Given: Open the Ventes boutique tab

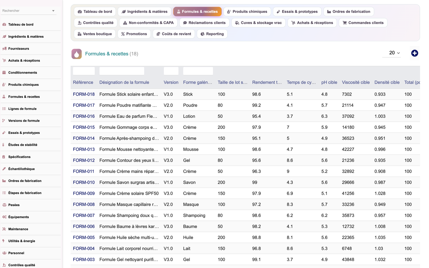Looking at the screenshot, I should (95, 34).
